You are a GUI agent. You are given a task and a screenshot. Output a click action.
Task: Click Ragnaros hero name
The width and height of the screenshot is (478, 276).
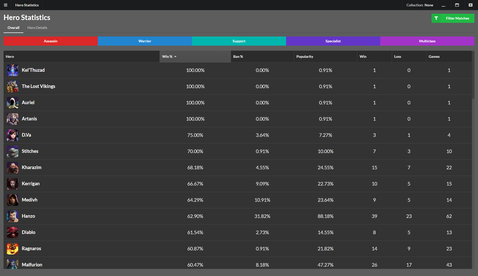coord(31,249)
